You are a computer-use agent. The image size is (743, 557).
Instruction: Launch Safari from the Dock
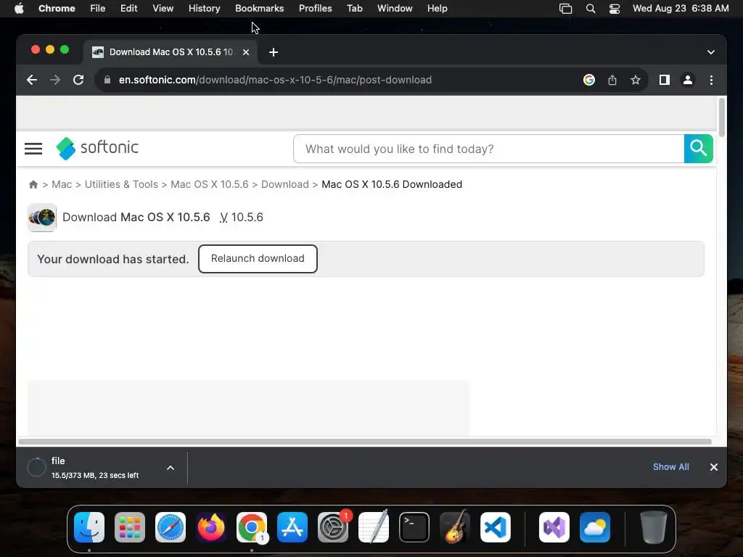coord(171,527)
